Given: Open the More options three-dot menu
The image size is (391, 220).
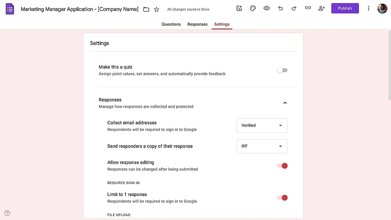Looking at the screenshot, I should [368, 8].
